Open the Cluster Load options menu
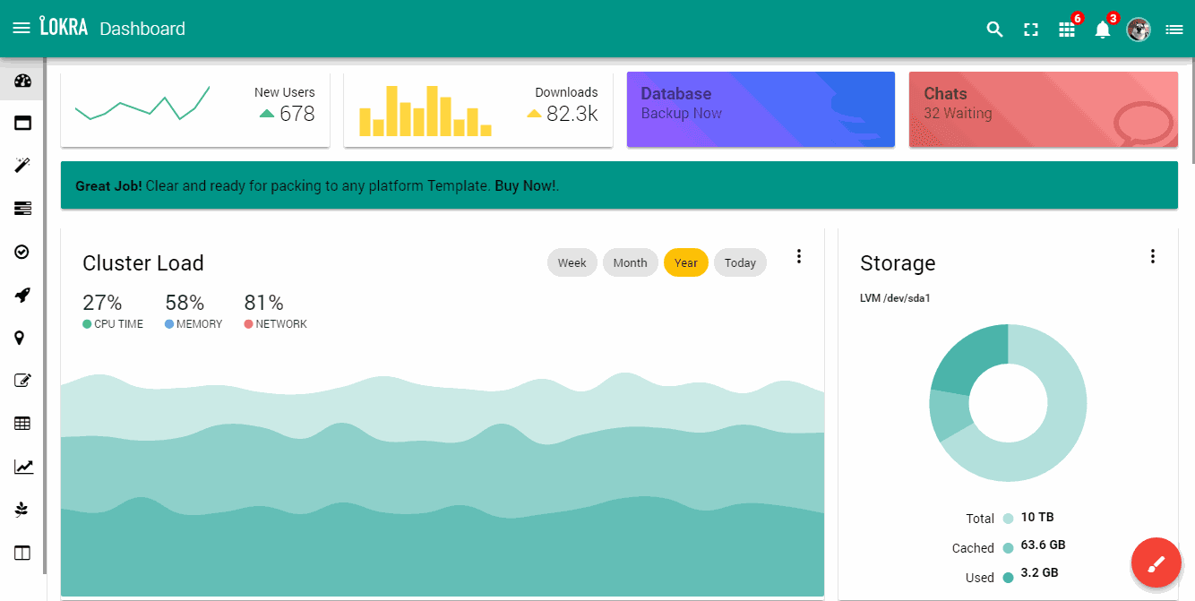Screen dimensions: 1195x601 point(798,255)
